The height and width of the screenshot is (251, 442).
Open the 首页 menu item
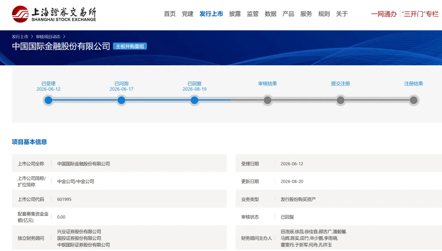[x=170, y=14]
